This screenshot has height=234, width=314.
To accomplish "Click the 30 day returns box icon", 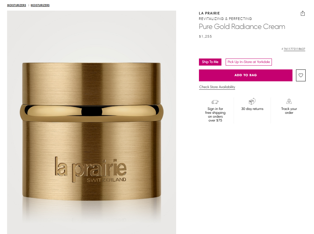I will point(252,101).
